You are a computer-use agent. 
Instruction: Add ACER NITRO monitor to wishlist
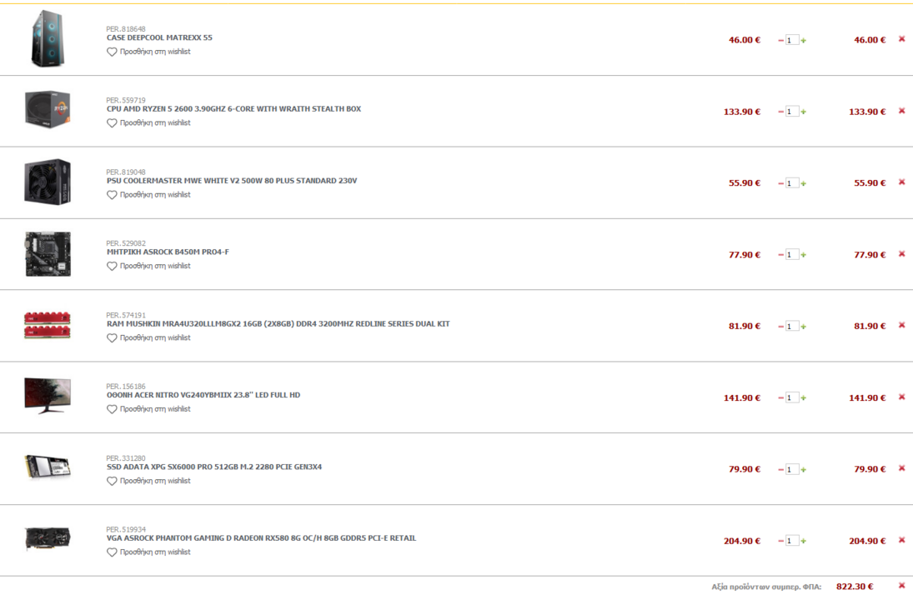[x=148, y=409]
